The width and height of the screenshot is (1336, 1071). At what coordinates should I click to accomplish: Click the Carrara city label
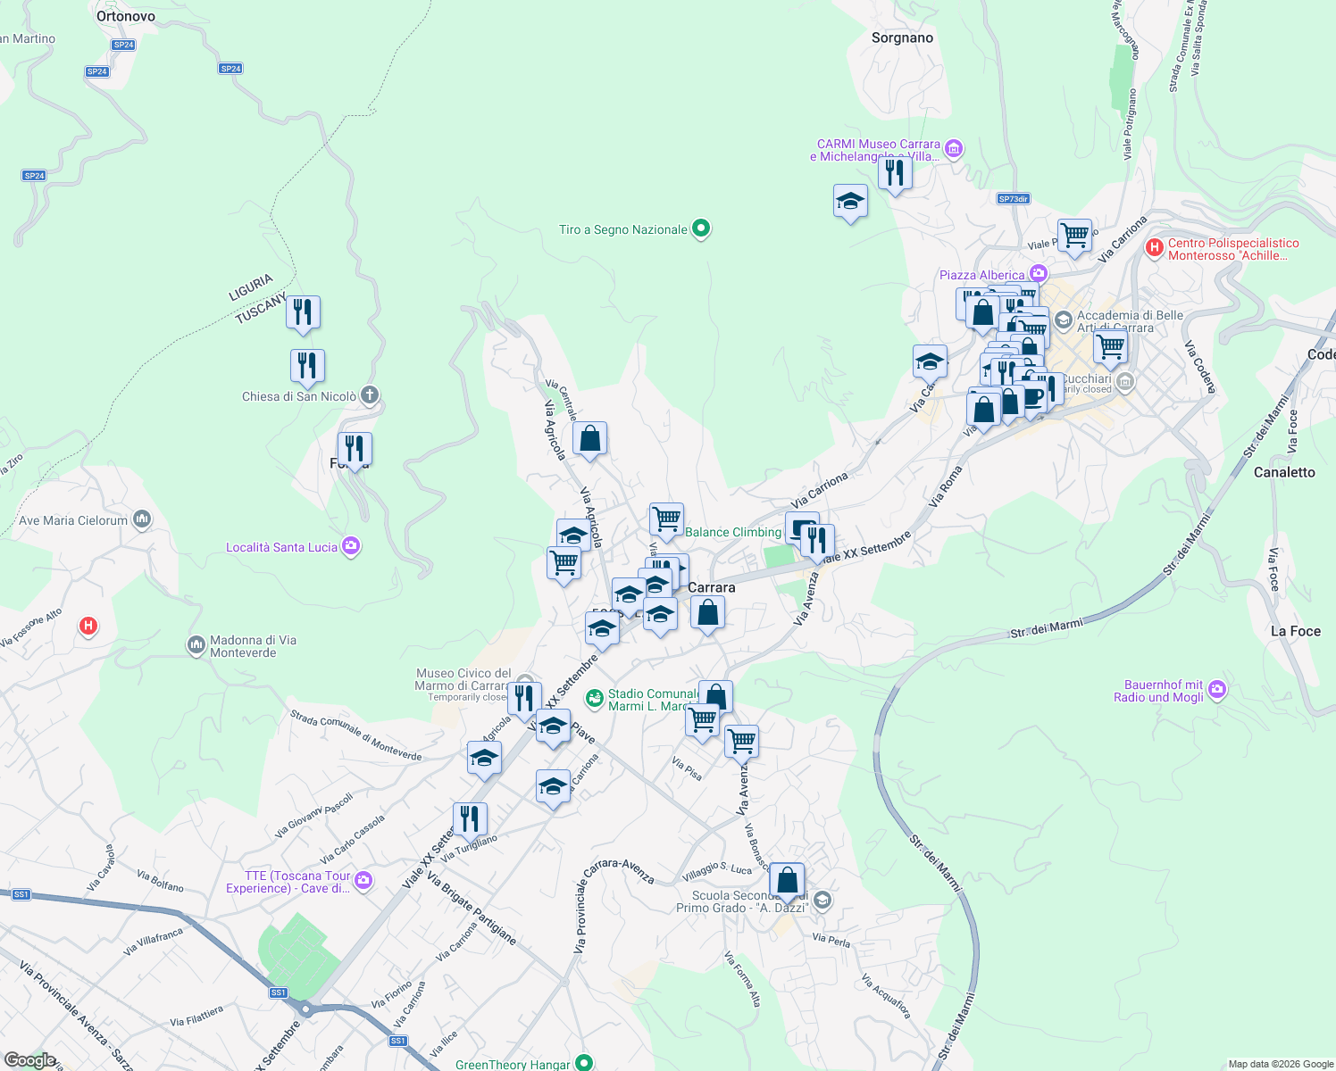click(x=712, y=587)
